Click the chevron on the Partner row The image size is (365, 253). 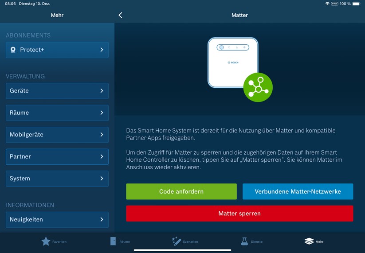(x=102, y=156)
